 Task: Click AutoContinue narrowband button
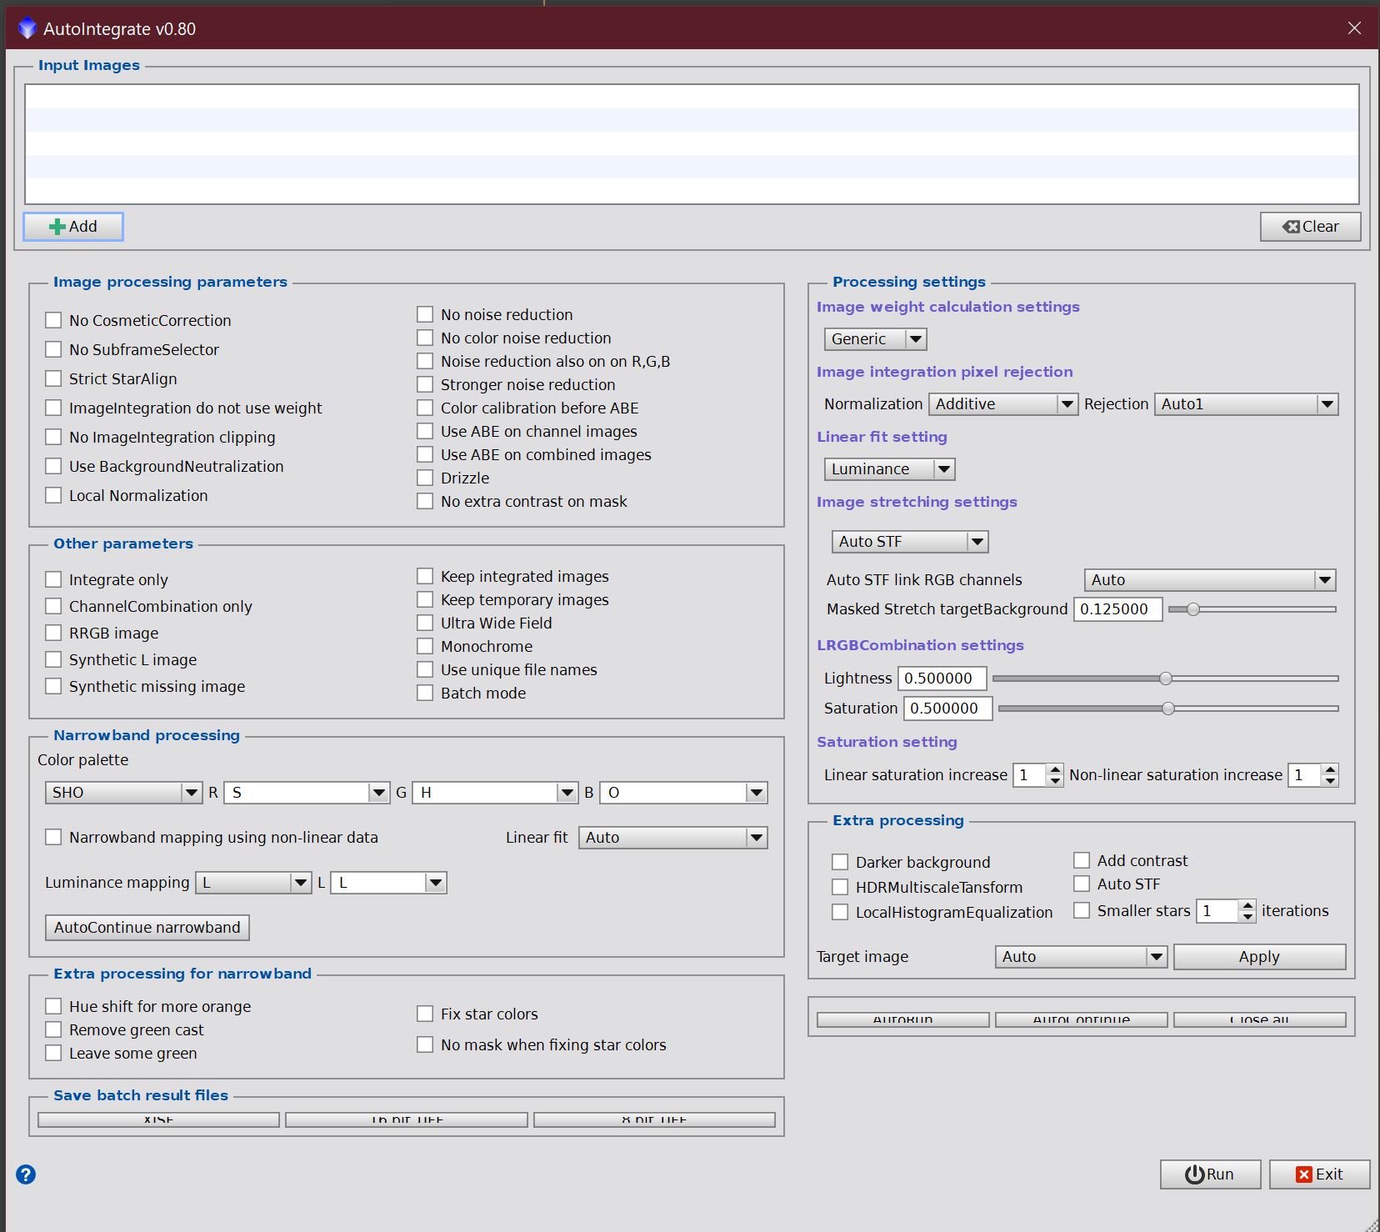point(147,928)
